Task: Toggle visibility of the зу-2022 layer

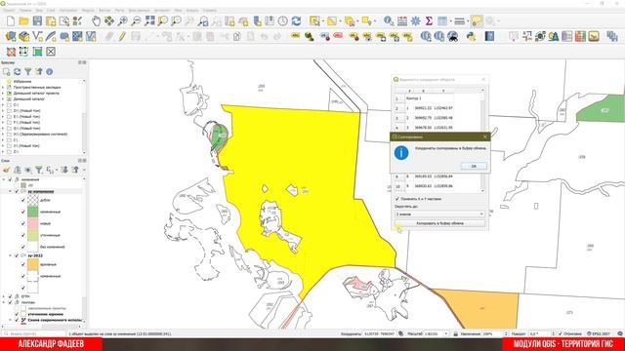Action: tap(17, 255)
